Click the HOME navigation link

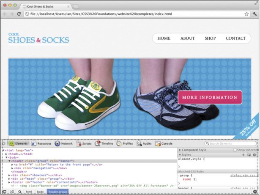tap(164, 38)
